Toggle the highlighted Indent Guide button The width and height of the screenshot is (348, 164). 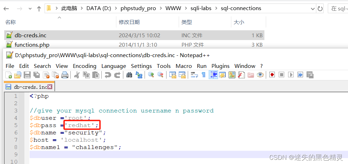click(x=213, y=75)
